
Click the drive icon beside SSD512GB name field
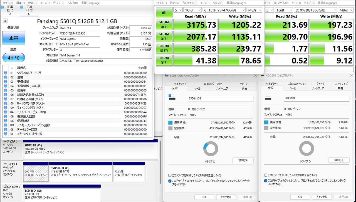[172, 98]
